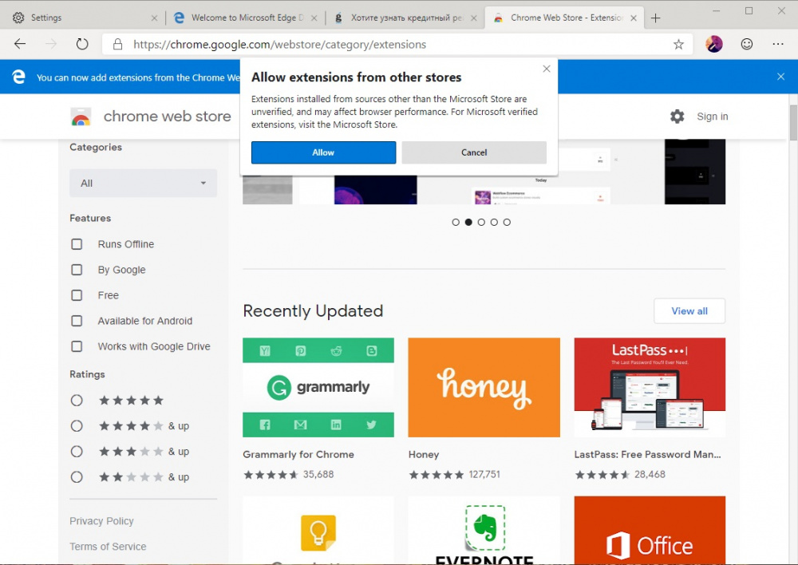Close the Chrome Web Store tab
The width and height of the screenshot is (798, 565).
tap(634, 18)
